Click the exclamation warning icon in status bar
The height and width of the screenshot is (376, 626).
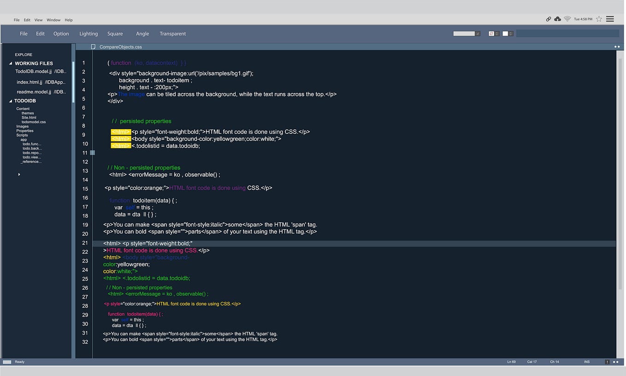tap(607, 362)
